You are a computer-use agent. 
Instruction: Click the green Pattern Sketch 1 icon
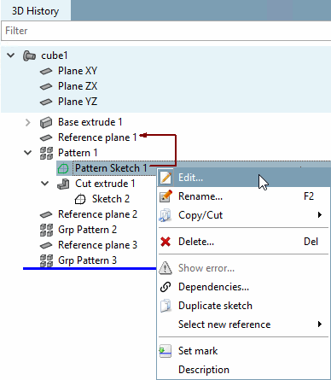63,168
